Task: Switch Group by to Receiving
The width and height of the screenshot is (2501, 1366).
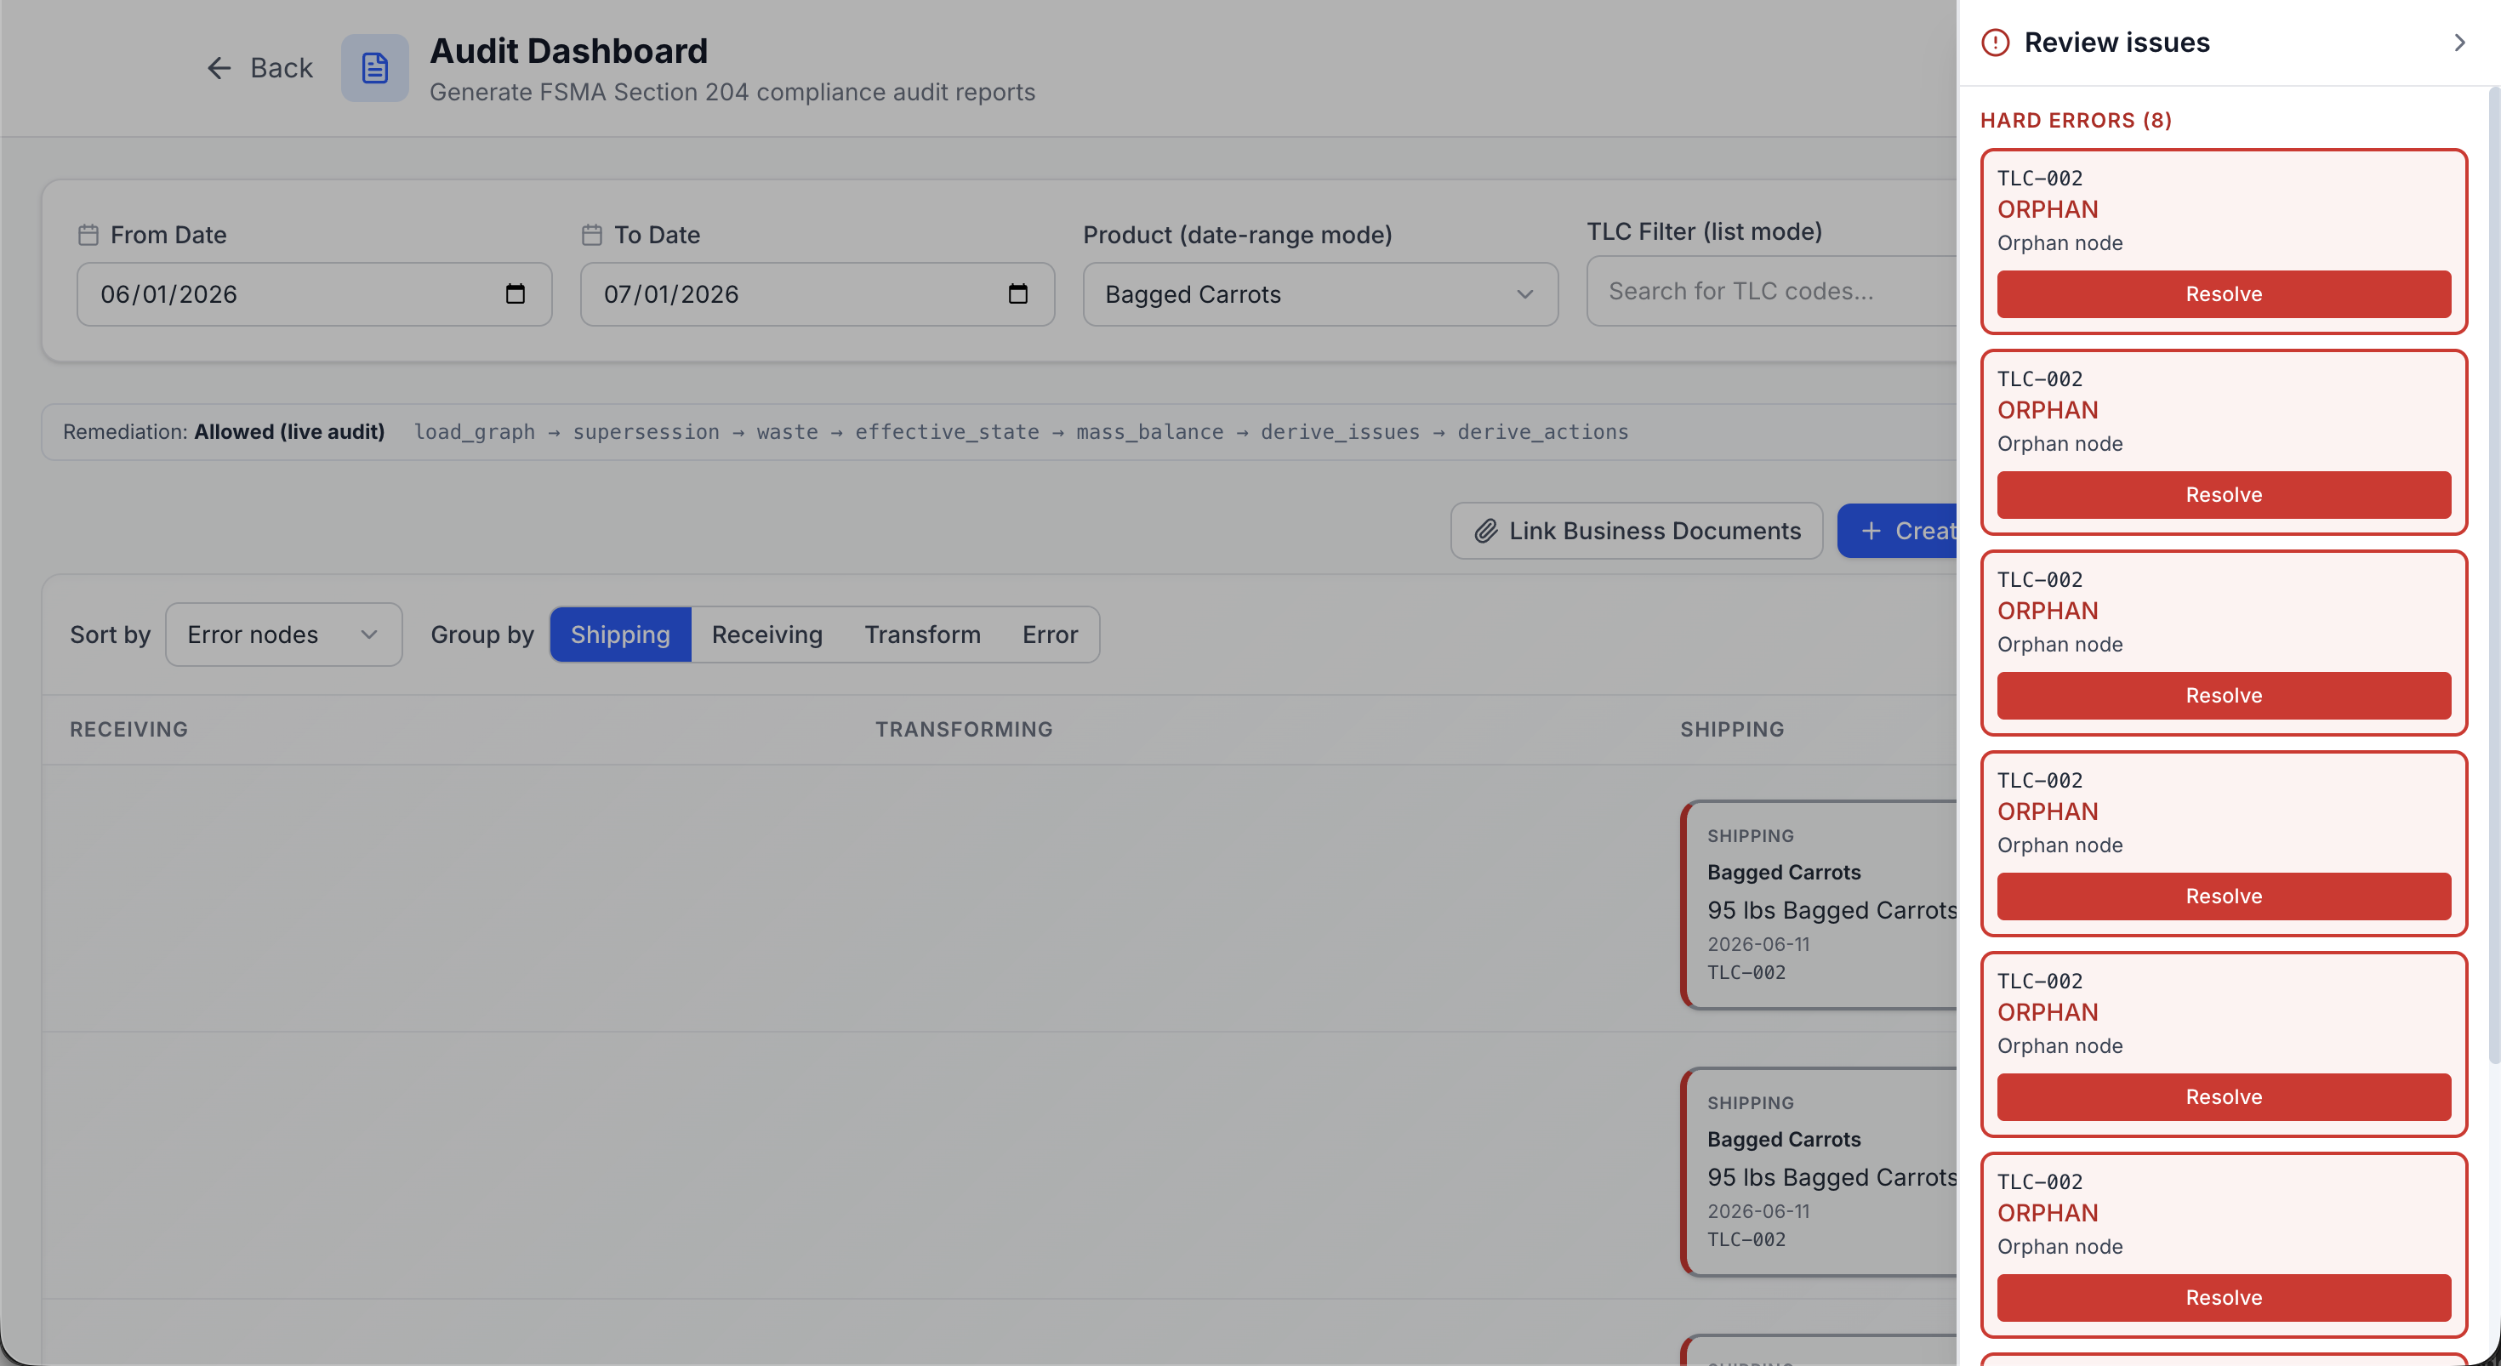Action: (767, 635)
